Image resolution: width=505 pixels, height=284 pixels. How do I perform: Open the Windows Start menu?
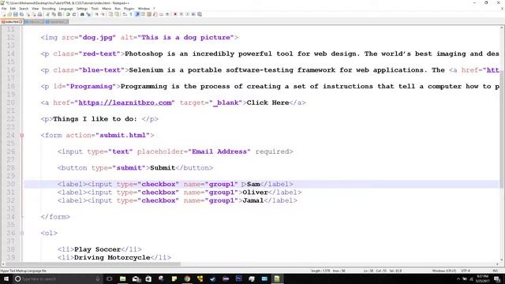pos(6,278)
